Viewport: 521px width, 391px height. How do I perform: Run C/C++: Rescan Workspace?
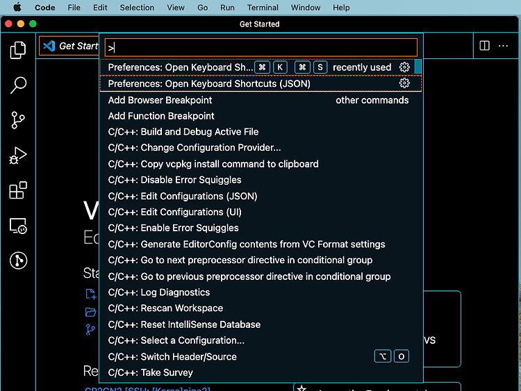pos(260,308)
